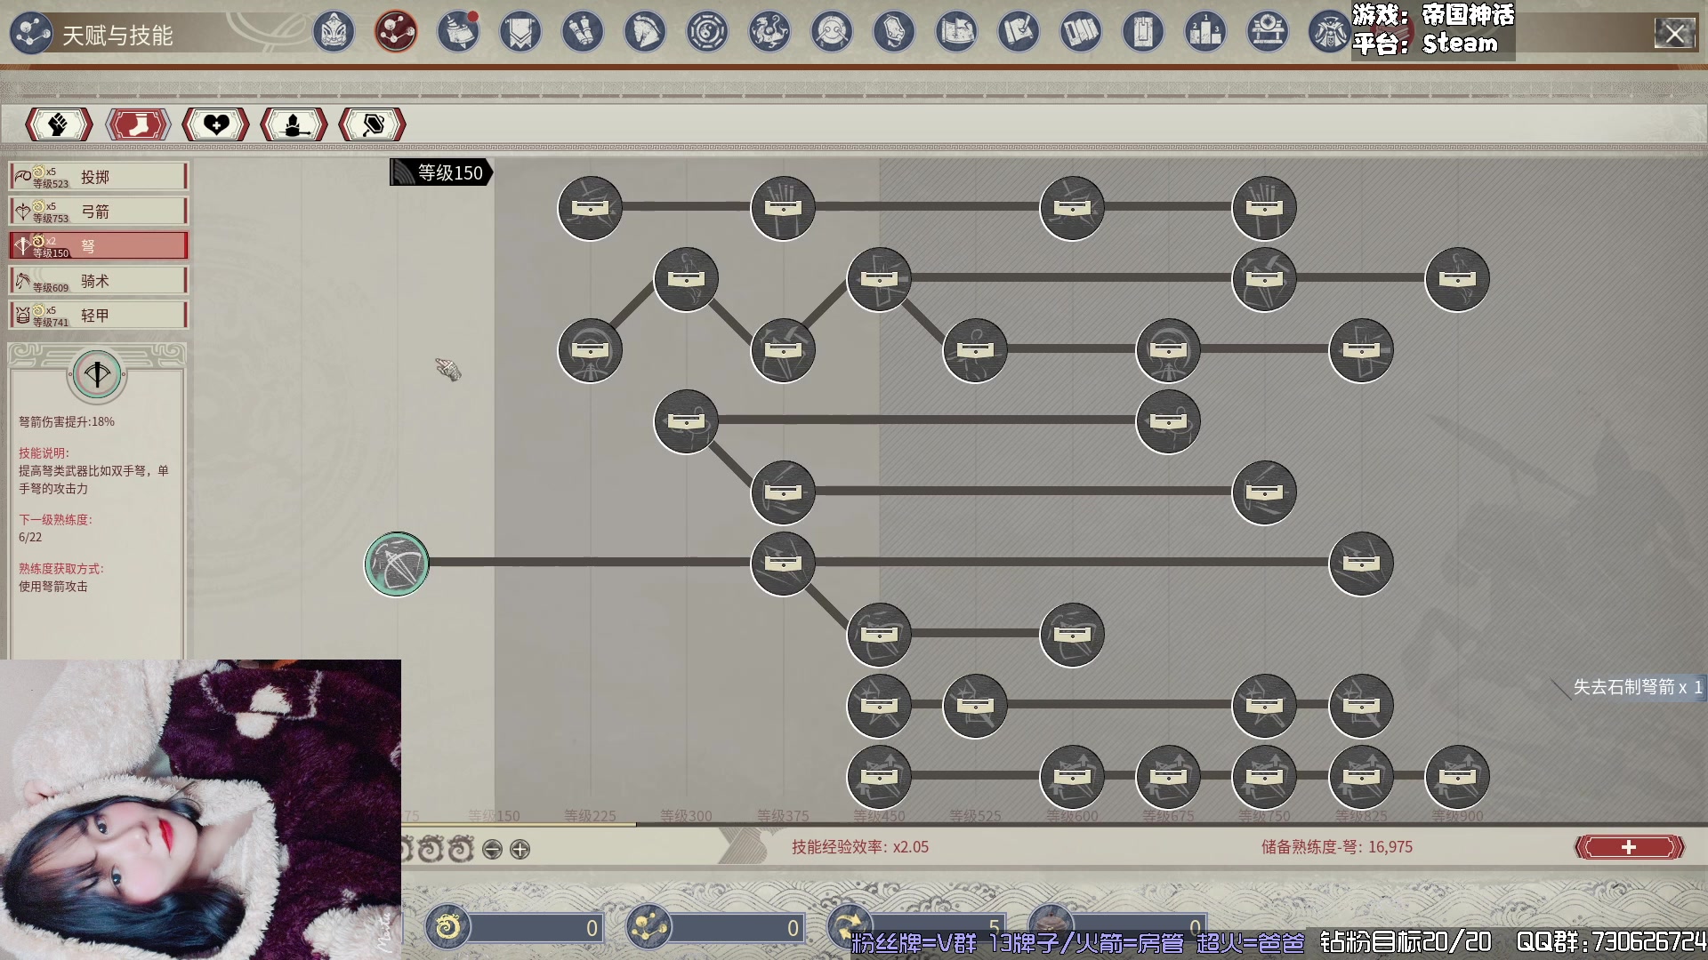The height and width of the screenshot is (960, 1708).
Task: Select 弓箭 skill in the list
Action: 98,212
